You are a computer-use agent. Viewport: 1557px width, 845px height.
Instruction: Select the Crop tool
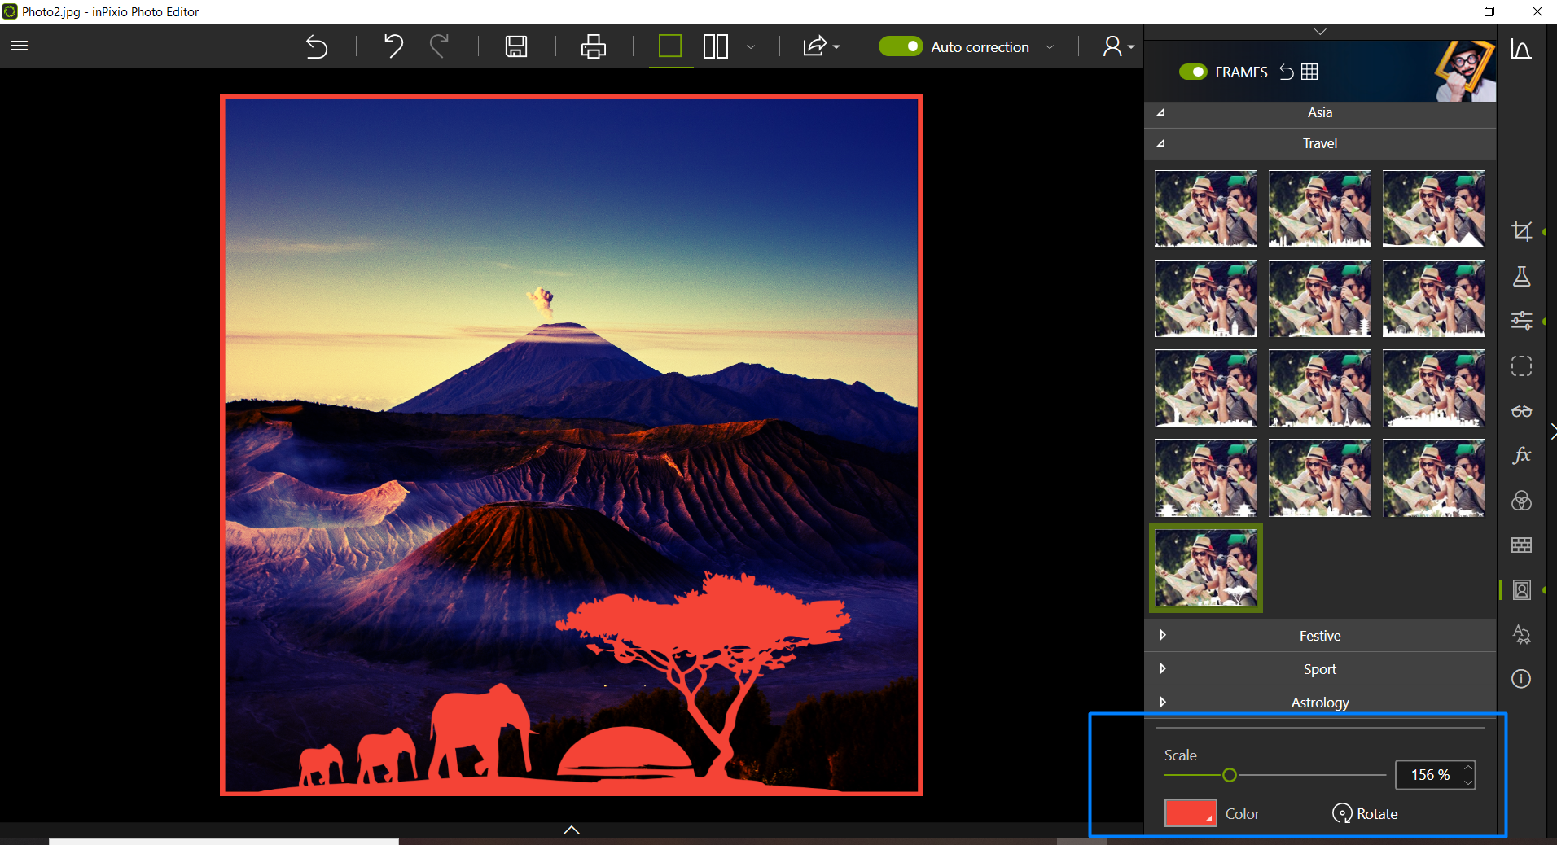(x=1521, y=232)
